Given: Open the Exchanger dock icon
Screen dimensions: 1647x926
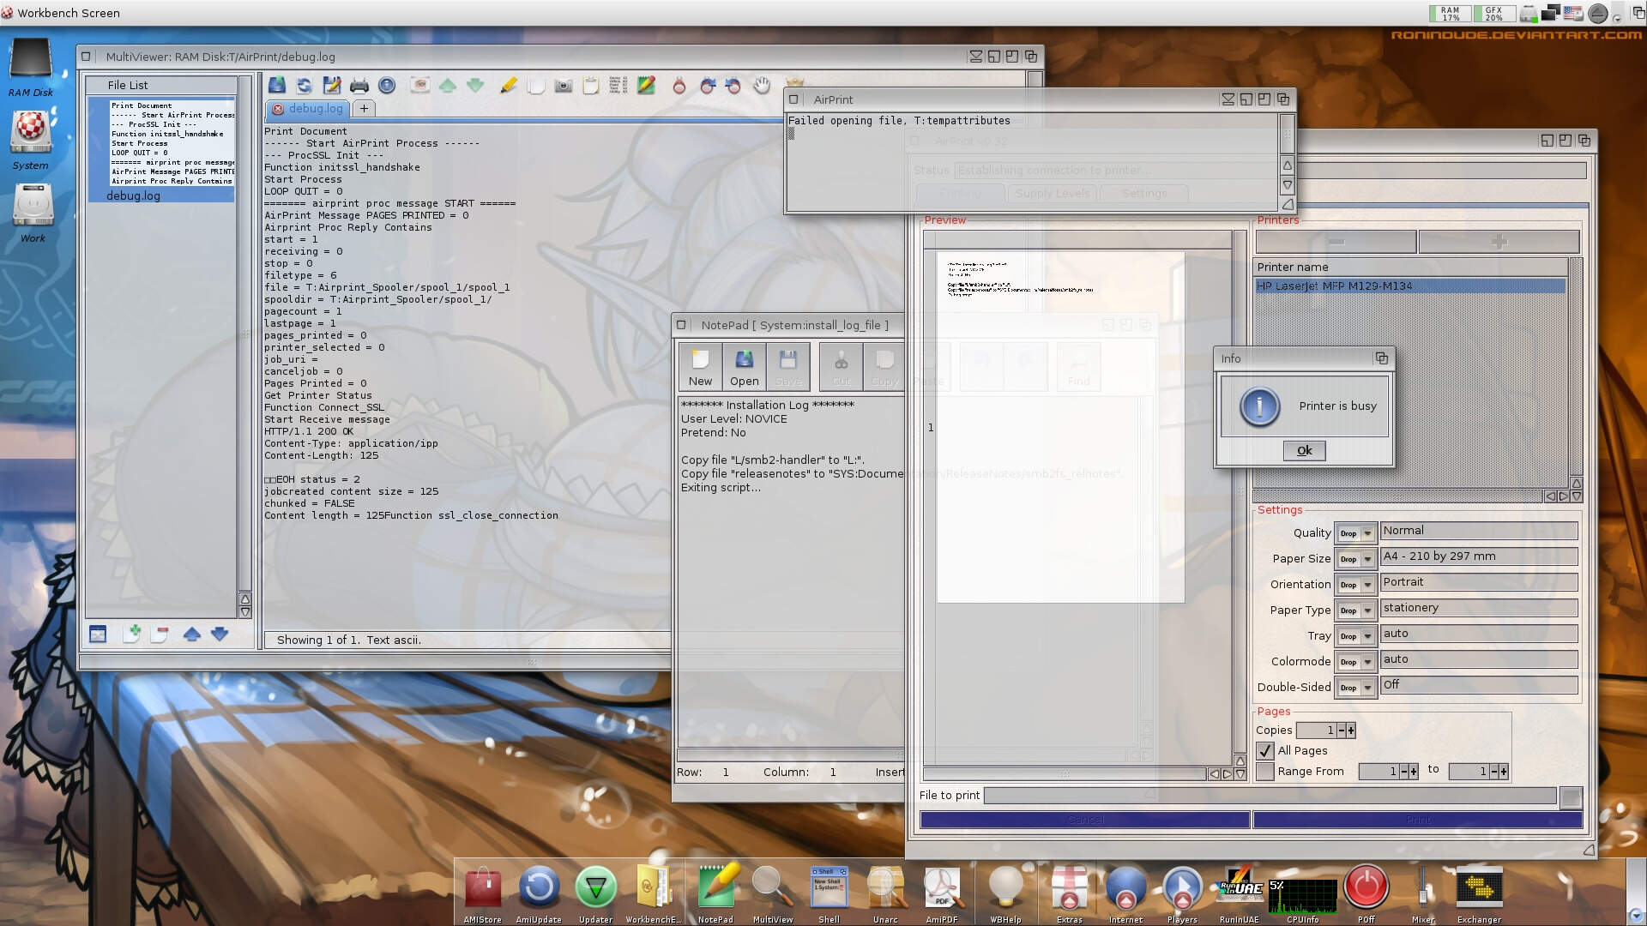Looking at the screenshot, I should [1479, 893].
